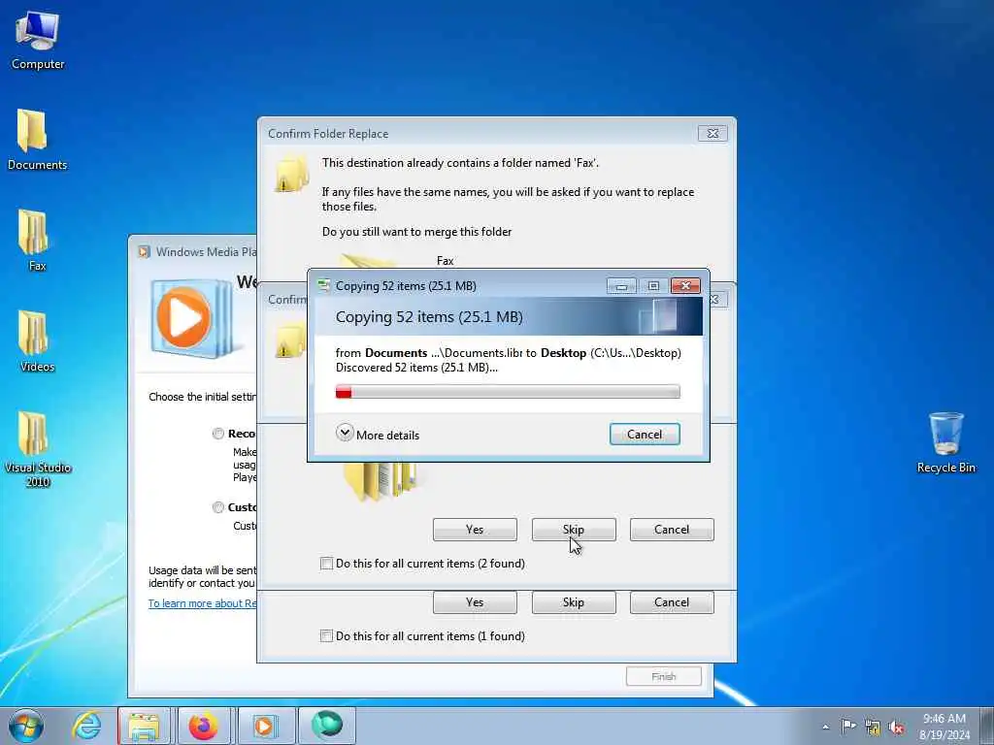Screen dimensions: 994x745
Task: Click the copy progress bar
Action: coord(507,392)
